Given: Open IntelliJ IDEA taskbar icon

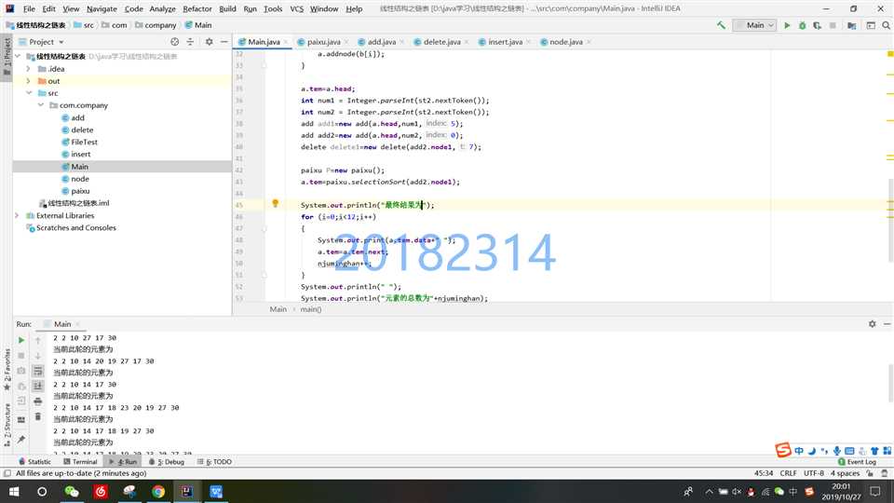Looking at the screenshot, I should (x=187, y=492).
